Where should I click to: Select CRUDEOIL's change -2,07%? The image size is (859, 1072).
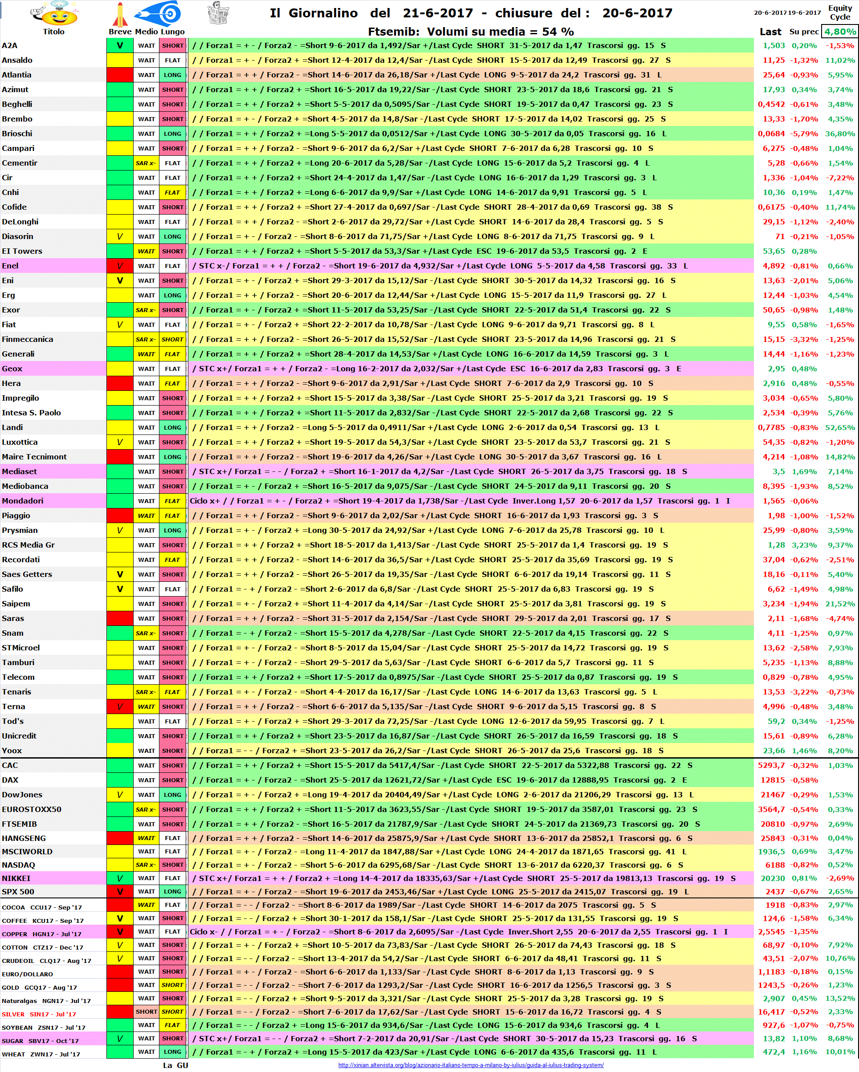[804, 958]
